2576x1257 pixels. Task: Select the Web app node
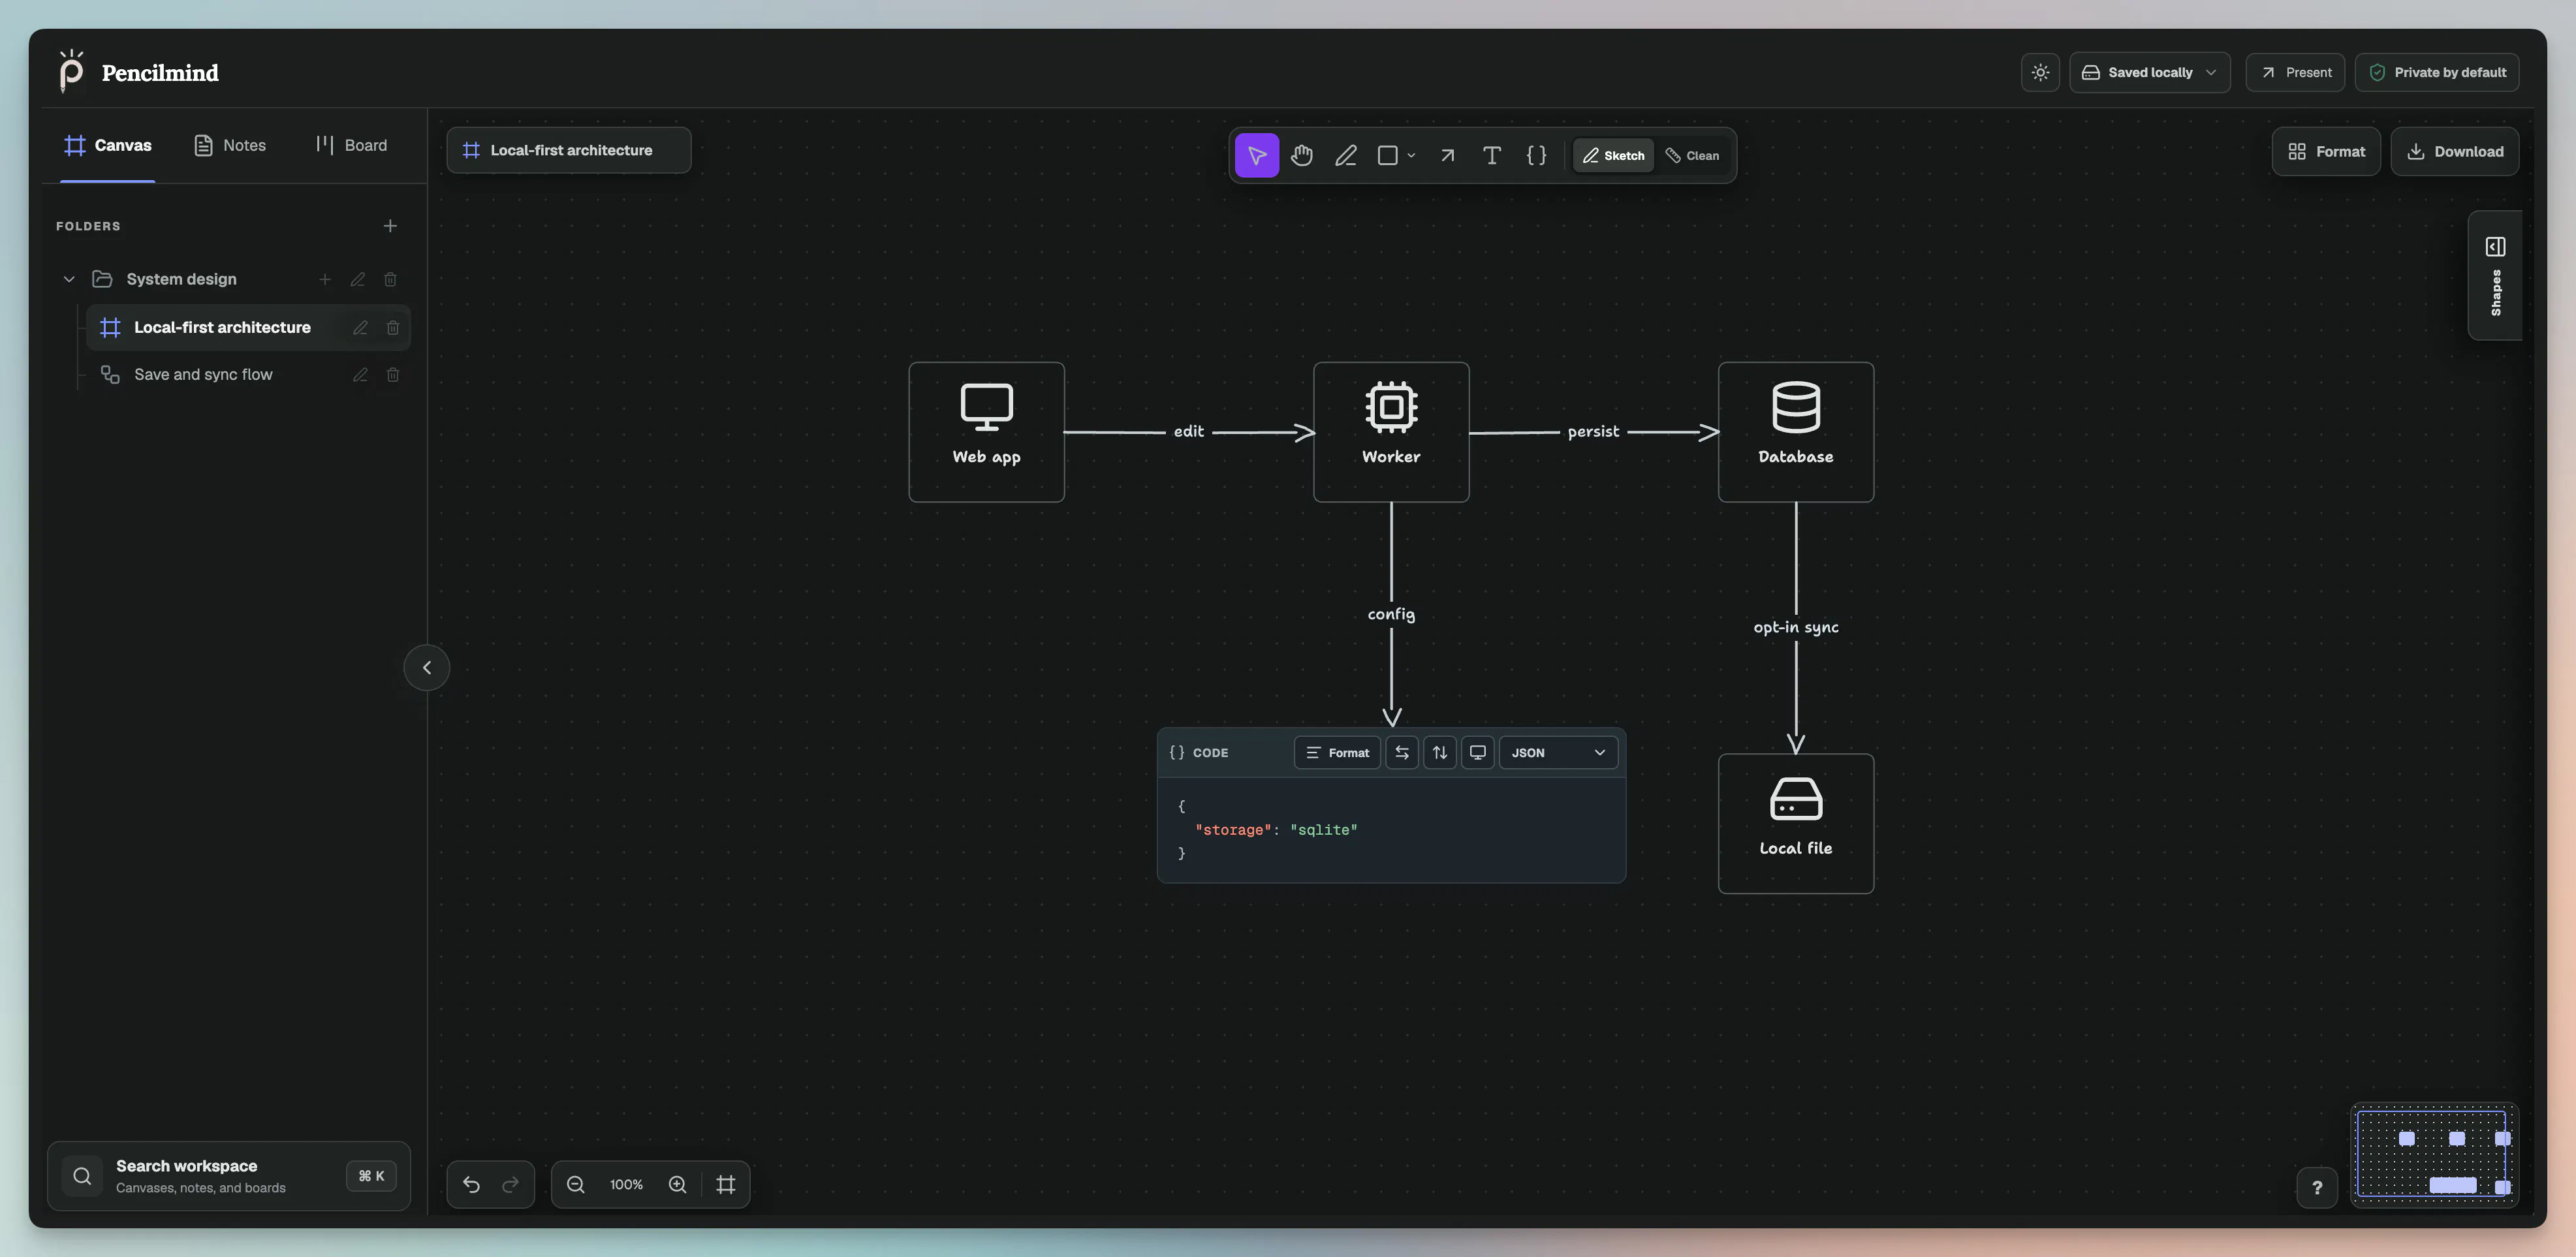986,432
